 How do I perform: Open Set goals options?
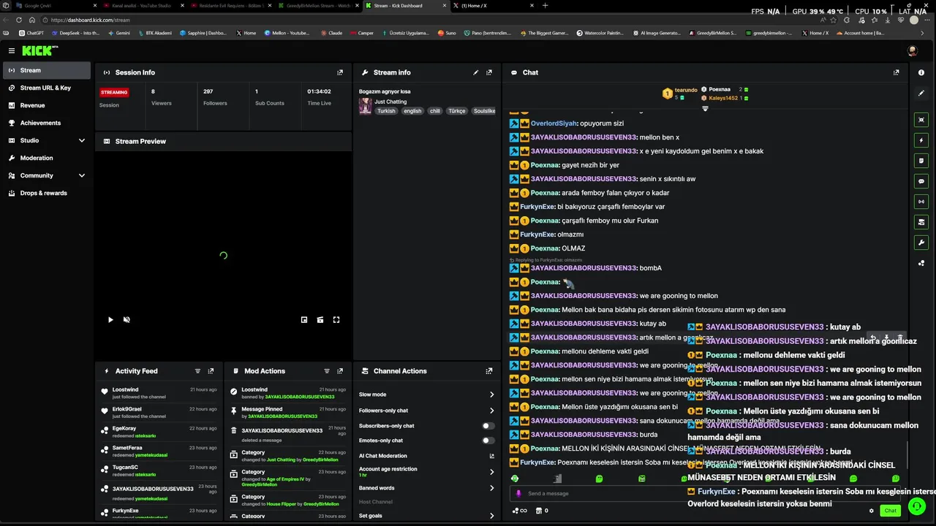coord(426,516)
